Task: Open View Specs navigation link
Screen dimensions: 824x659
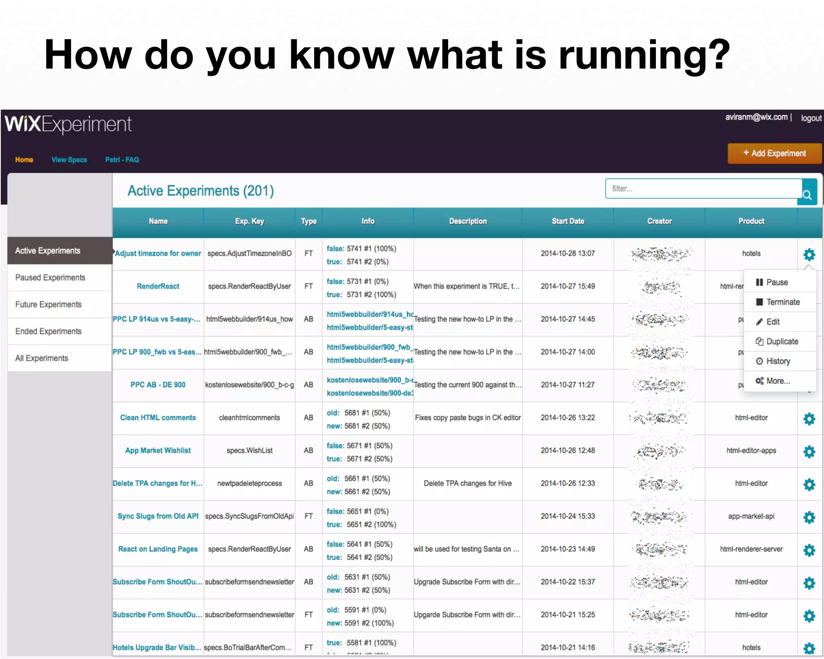Action: click(69, 160)
